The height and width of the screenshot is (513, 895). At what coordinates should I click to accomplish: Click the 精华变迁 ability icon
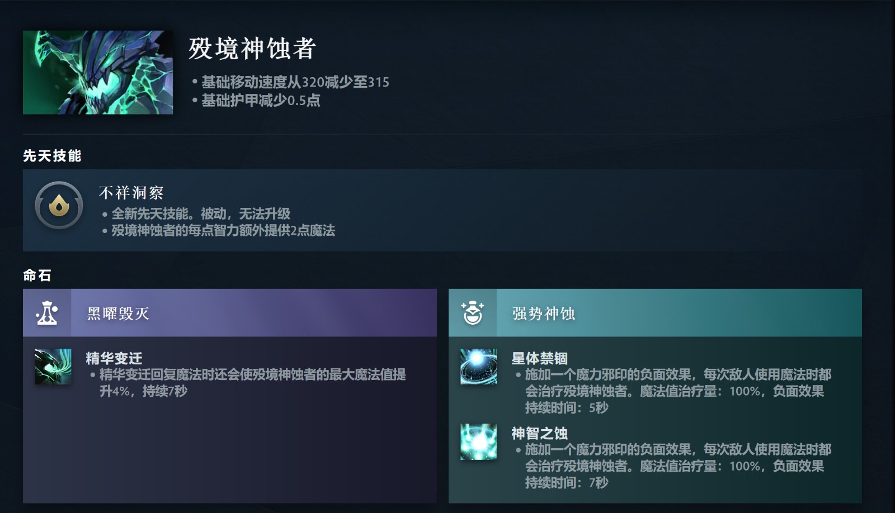(53, 367)
